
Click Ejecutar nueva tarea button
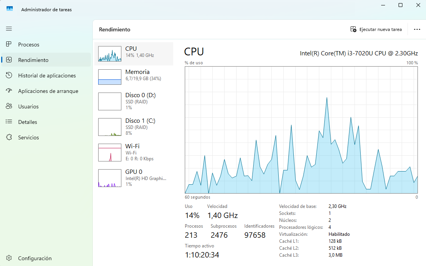pyautogui.click(x=376, y=29)
